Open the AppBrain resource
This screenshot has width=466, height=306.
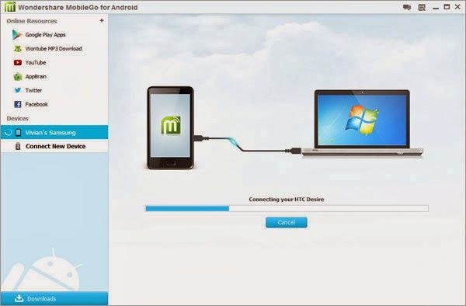tap(36, 77)
